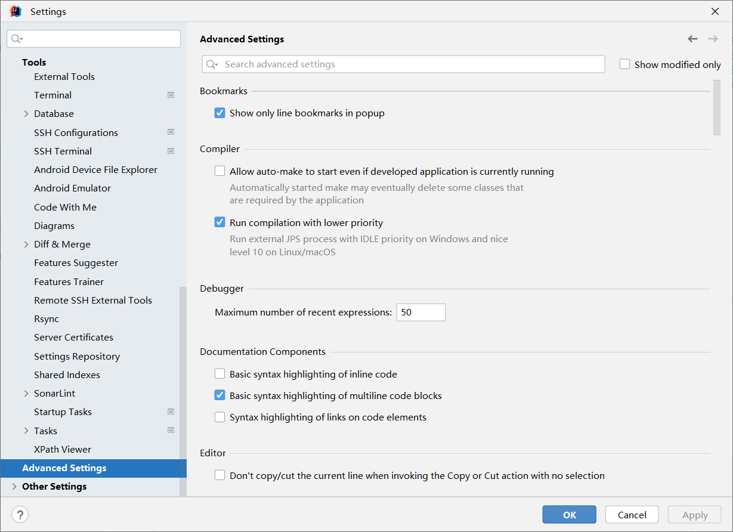The width and height of the screenshot is (733, 532).
Task: Click the Debugger section heading
Action: tap(222, 289)
